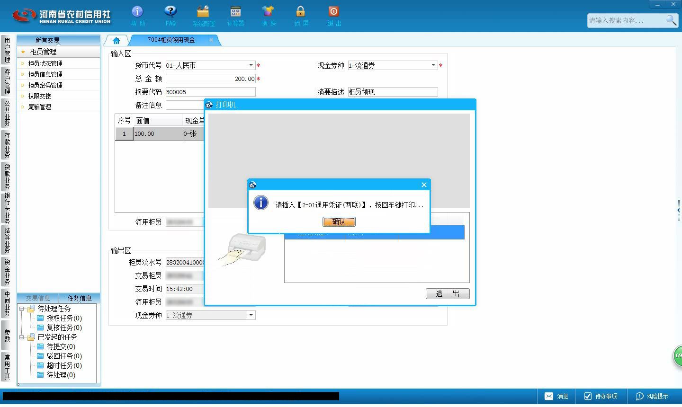Close the print prompt message dialog
This screenshot has width=682, height=407.
pos(424,185)
